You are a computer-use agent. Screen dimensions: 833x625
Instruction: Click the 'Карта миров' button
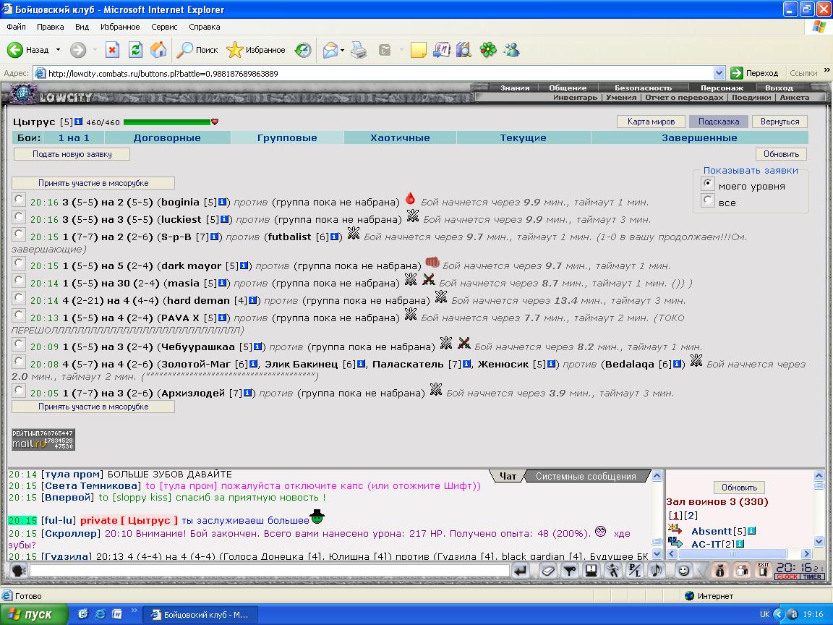click(651, 122)
